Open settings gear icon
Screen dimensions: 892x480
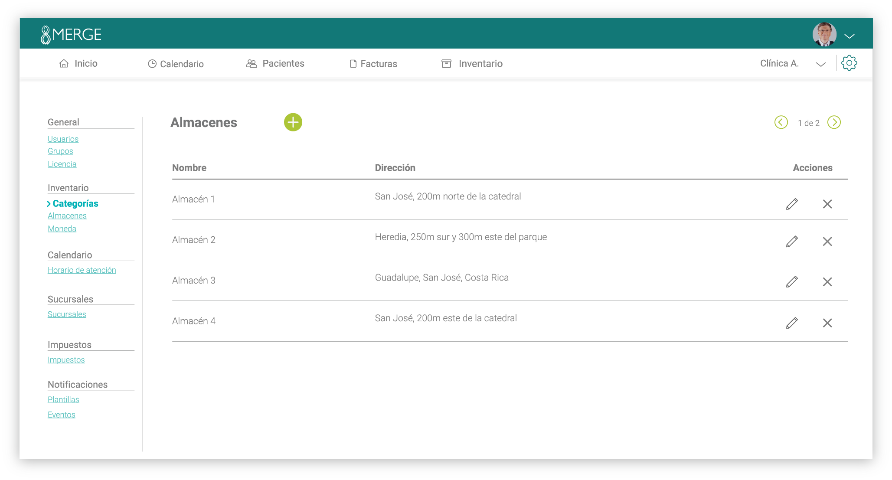(849, 63)
